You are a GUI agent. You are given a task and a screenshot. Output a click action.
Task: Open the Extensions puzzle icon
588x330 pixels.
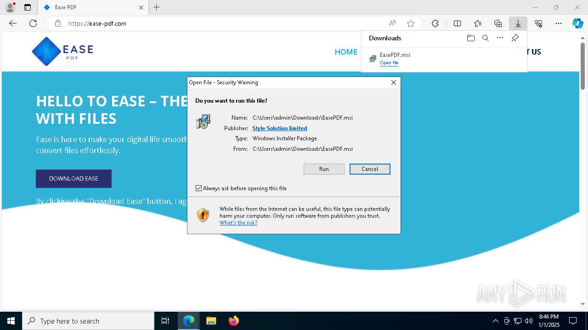[435, 23]
